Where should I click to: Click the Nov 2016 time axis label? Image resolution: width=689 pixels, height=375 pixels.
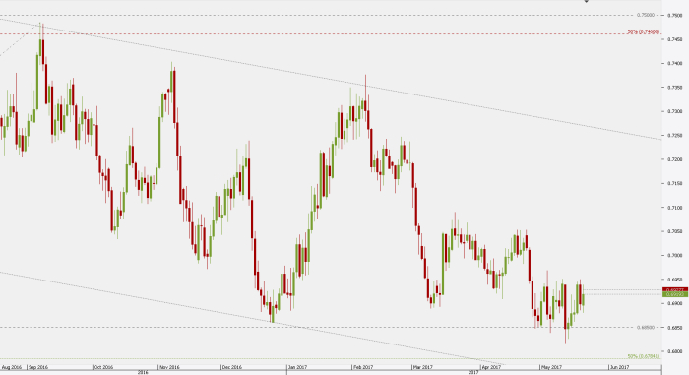click(x=169, y=367)
